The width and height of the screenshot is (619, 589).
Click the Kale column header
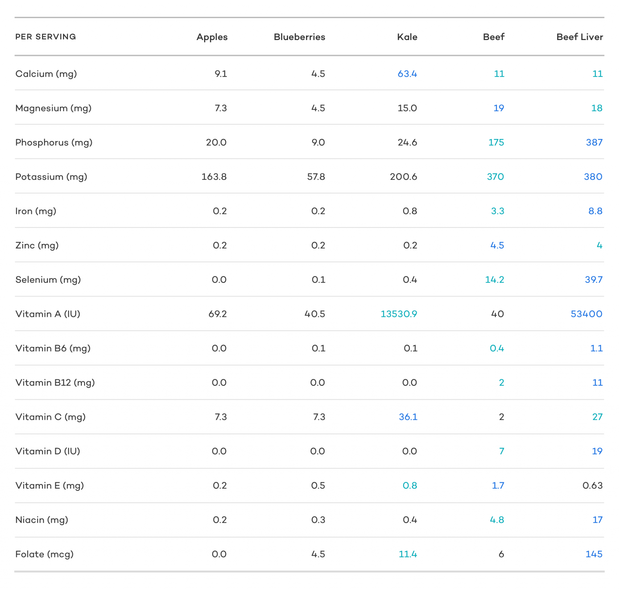tap(407, 37)
